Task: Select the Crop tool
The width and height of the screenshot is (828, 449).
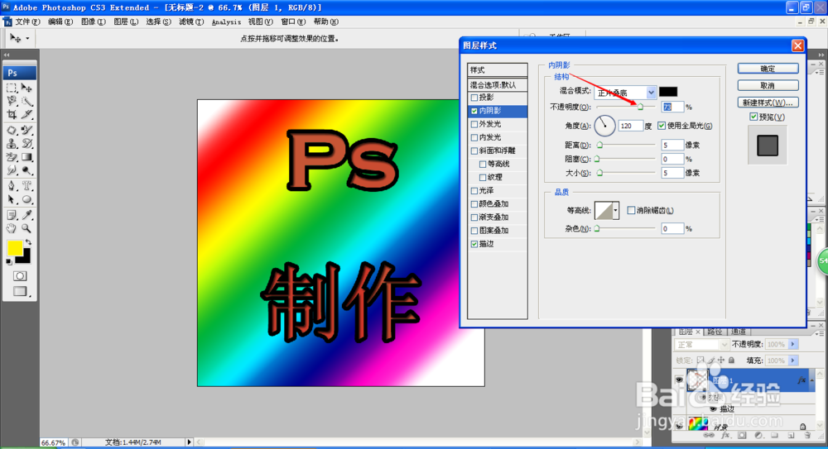Action: (x=12, y=114)
